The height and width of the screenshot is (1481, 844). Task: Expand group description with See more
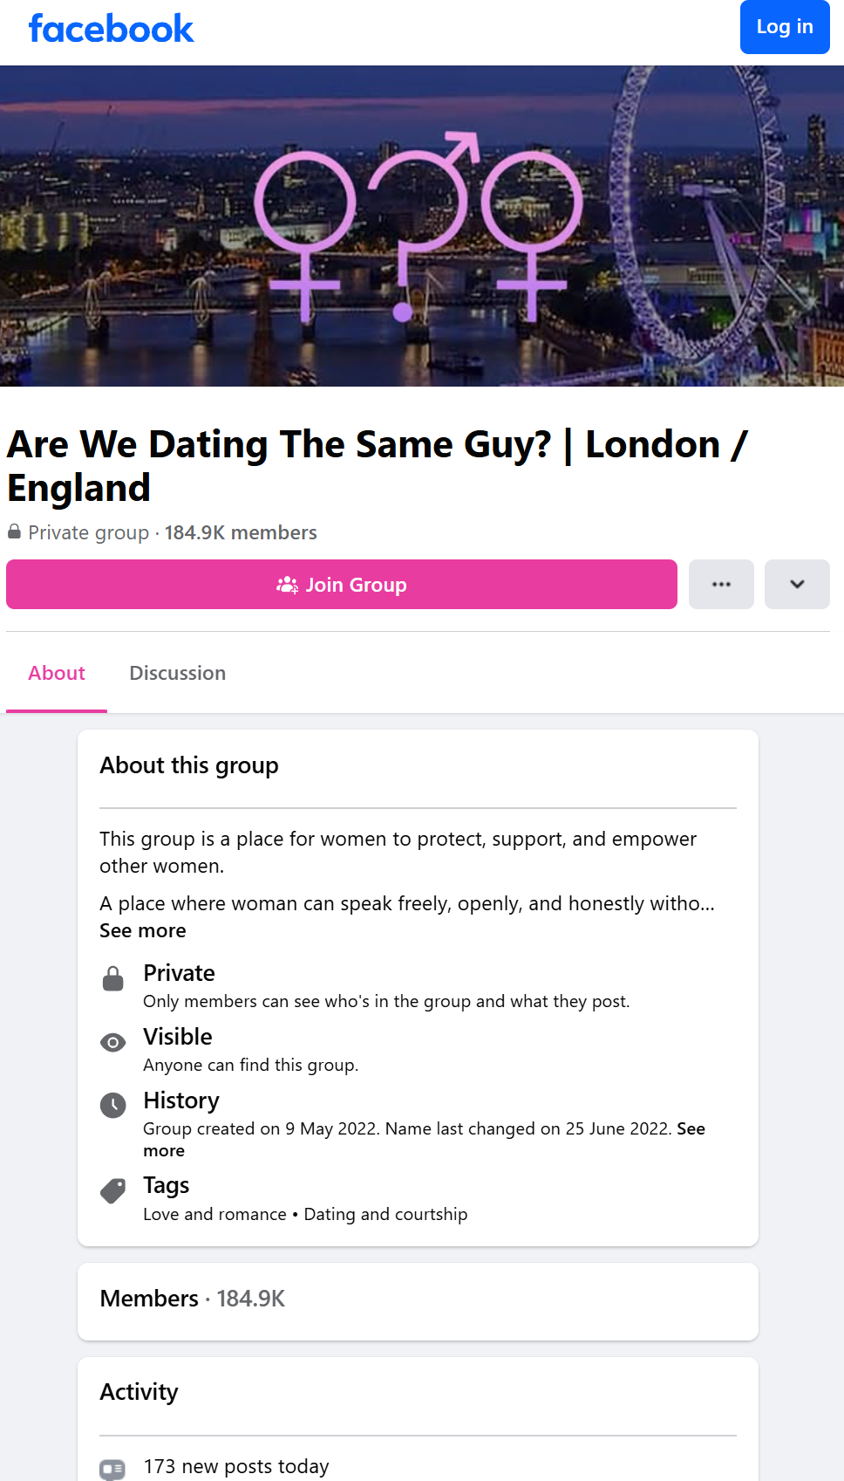pyautogui.click(x=143, y=931)
